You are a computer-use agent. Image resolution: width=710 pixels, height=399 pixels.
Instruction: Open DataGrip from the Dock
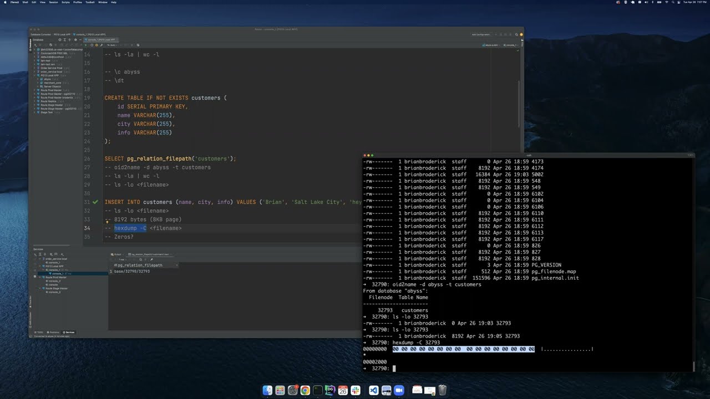(330, 391)
